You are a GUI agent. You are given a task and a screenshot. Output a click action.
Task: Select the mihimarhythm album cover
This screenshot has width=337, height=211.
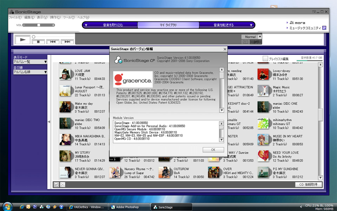[x=263, y=123]
